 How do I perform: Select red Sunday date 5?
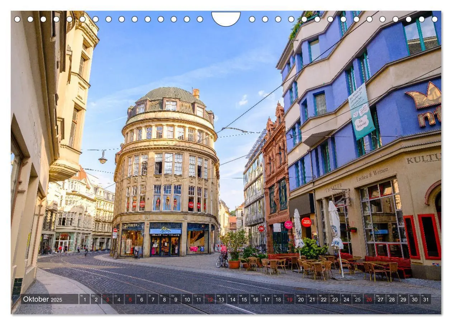click(130, 299)
